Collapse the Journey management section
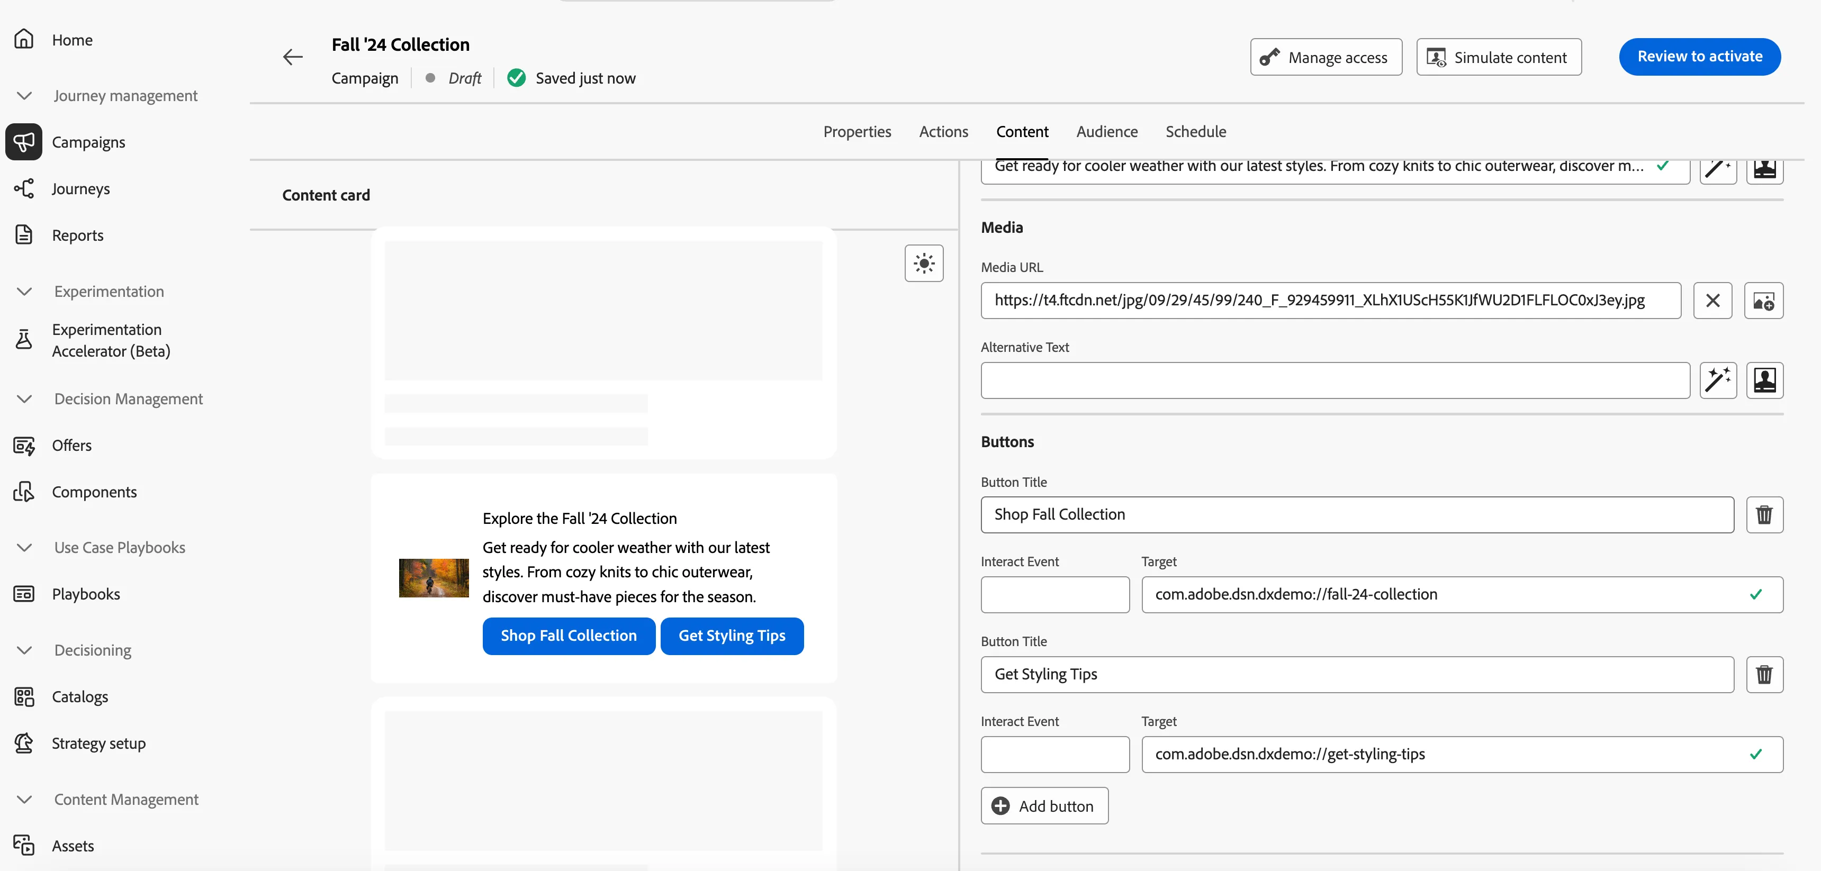The image size is (1821, 871). 24,95
